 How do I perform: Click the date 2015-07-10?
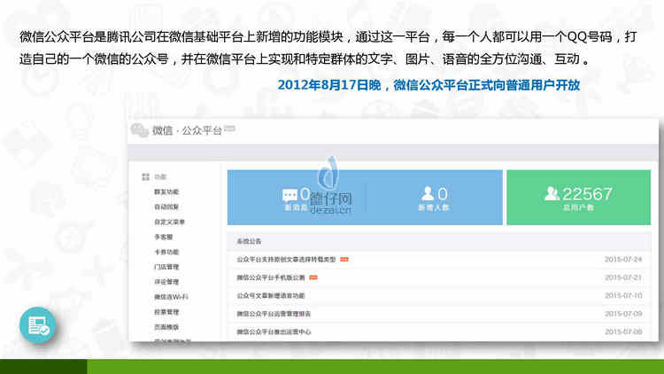(623, 295)
